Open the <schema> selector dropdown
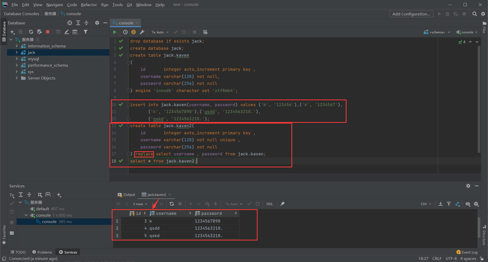The width and height of the screenshot is (488, 262). pyautogui.click(x=437, y=32)
